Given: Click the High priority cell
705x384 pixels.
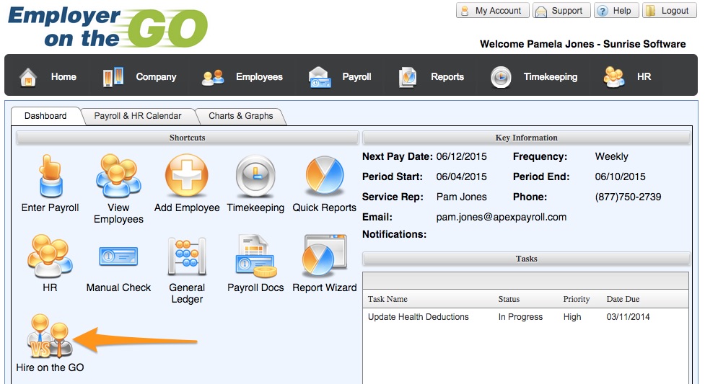Looking at the screenshot, I should click(x=572, y=316).
